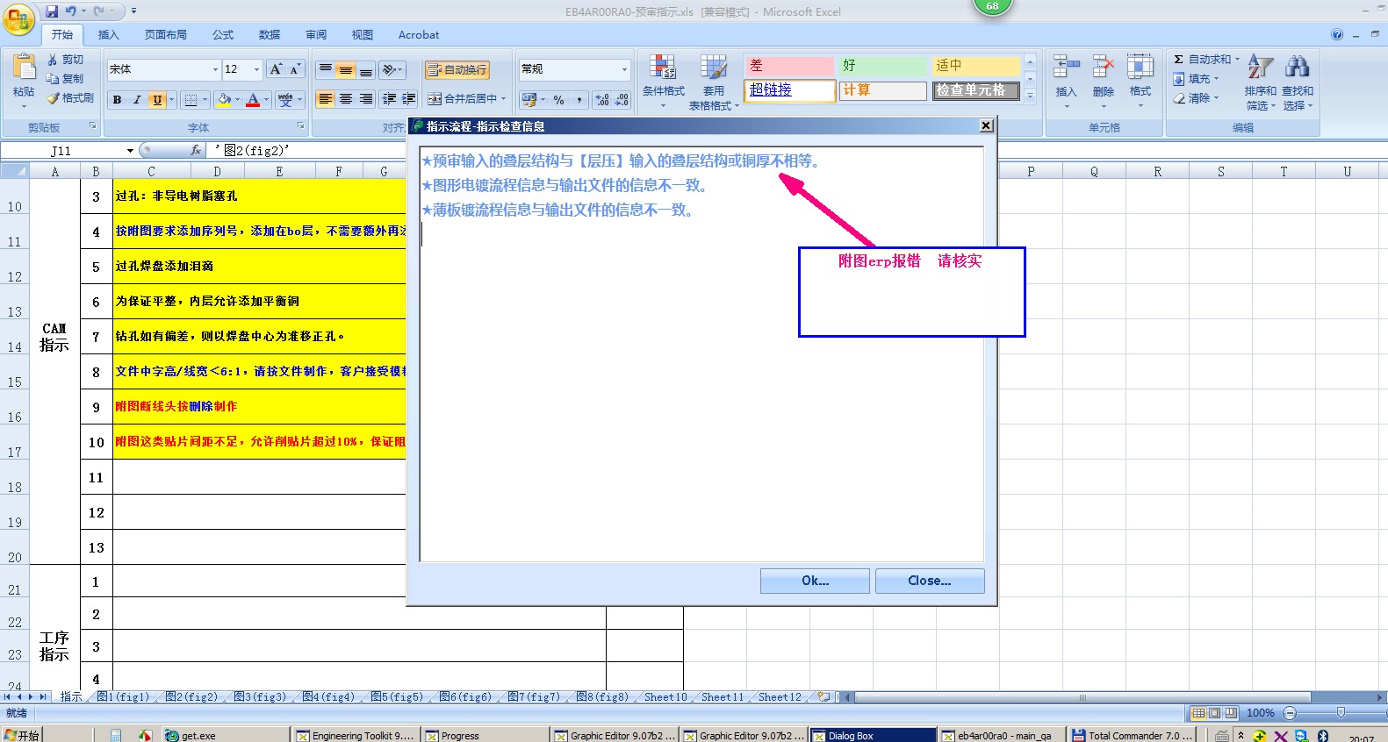Apply the 差 (Bad) cell style
The height and width of the screenshot is (742, 1388).
[x=789, y=66]
